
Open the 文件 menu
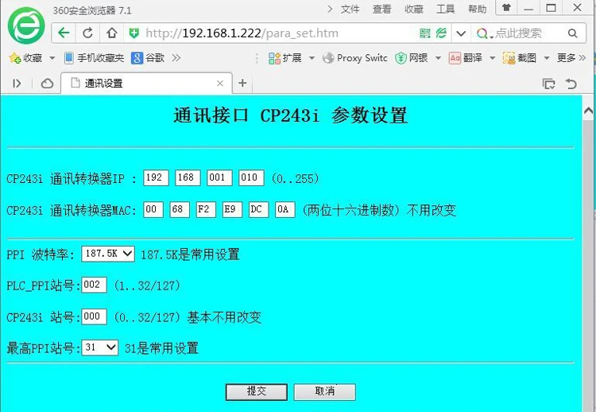click(350, 9)
